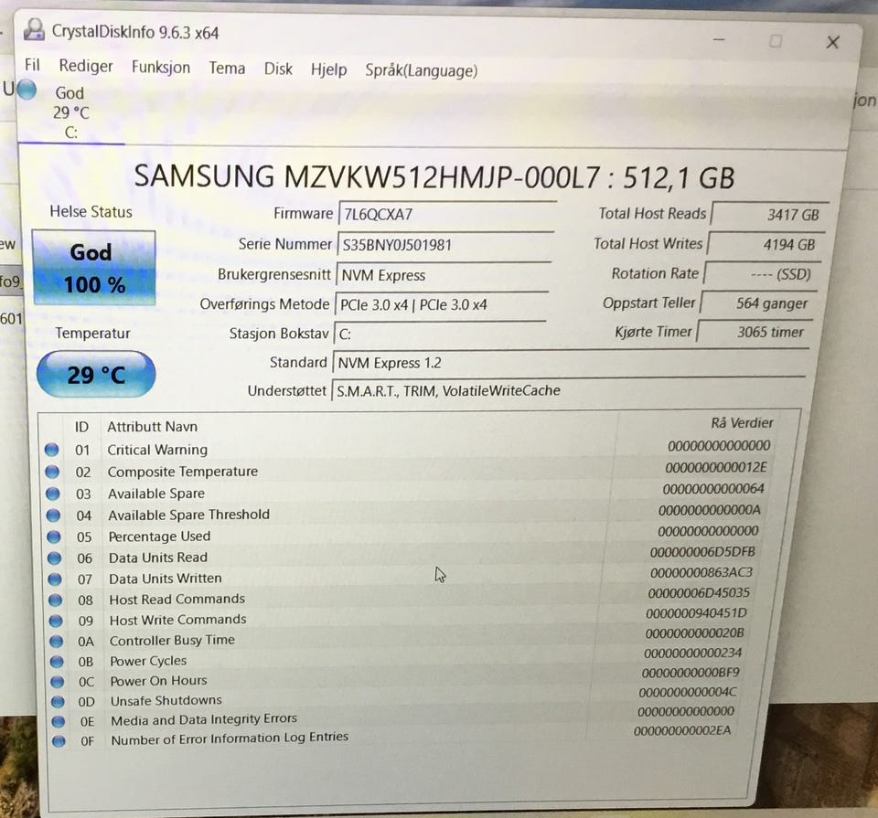Click ID cell 0B for Power Cycles

point(86,662)
